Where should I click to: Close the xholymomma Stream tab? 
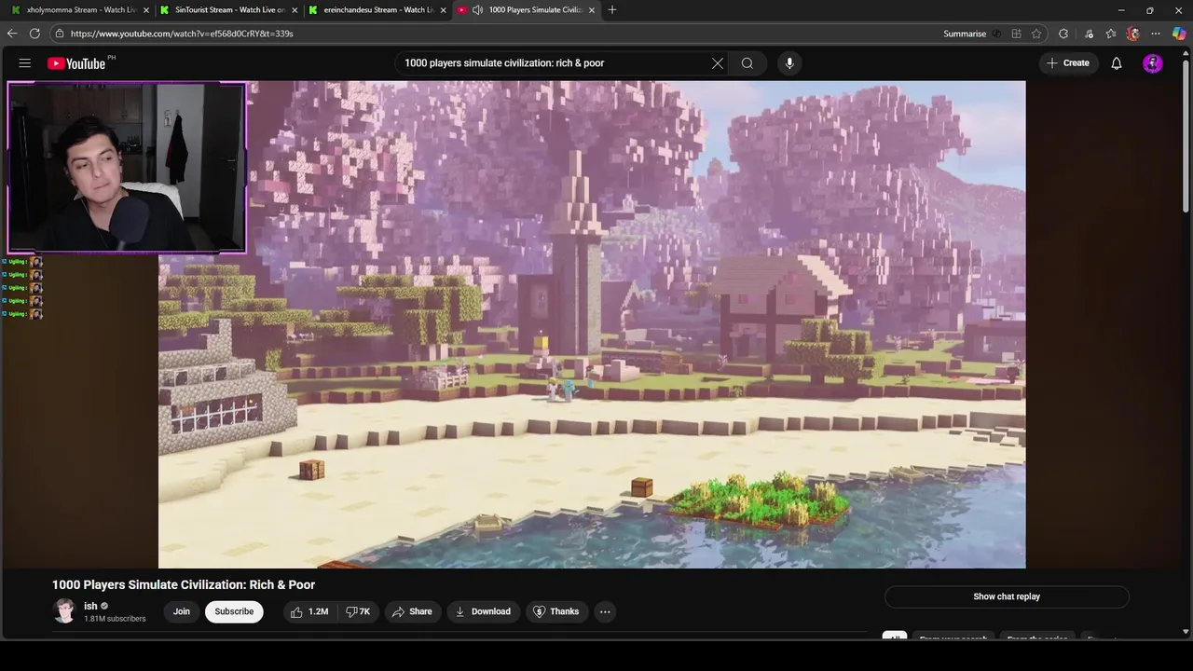coord(146,10)
